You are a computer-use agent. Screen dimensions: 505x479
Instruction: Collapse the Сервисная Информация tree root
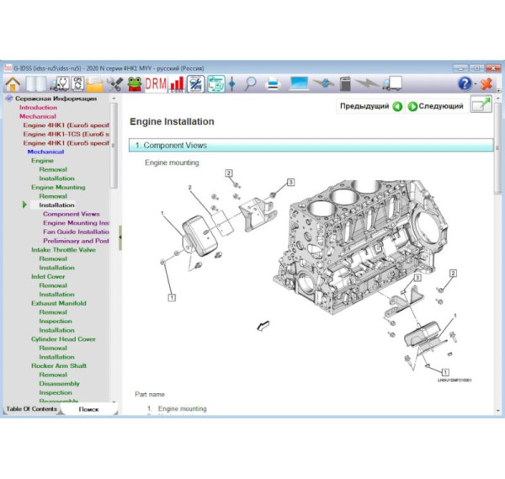pos(9,98)
